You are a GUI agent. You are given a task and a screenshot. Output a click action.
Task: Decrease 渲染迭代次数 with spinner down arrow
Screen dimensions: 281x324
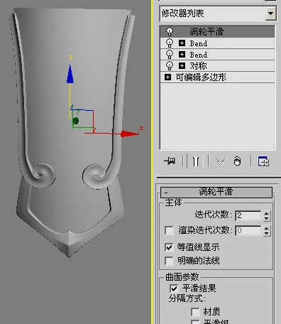(x=267, y=233)
